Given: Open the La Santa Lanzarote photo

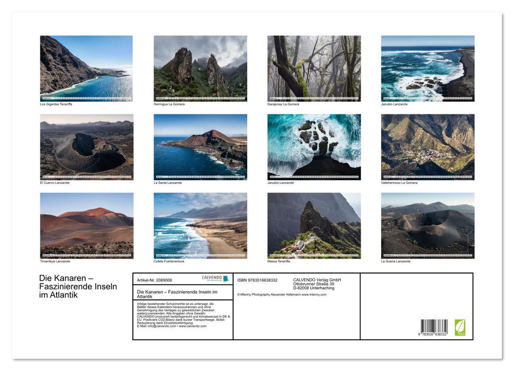Looking at the screenshot, I should click(200, 147).
